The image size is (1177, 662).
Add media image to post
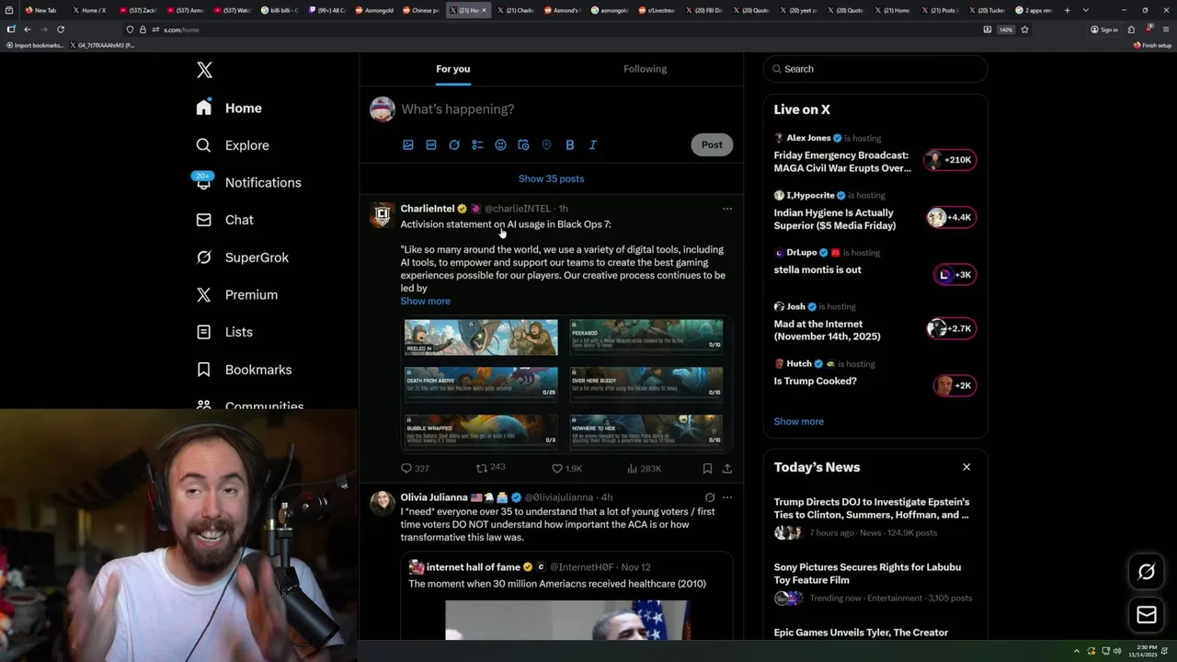pos(408,144)
